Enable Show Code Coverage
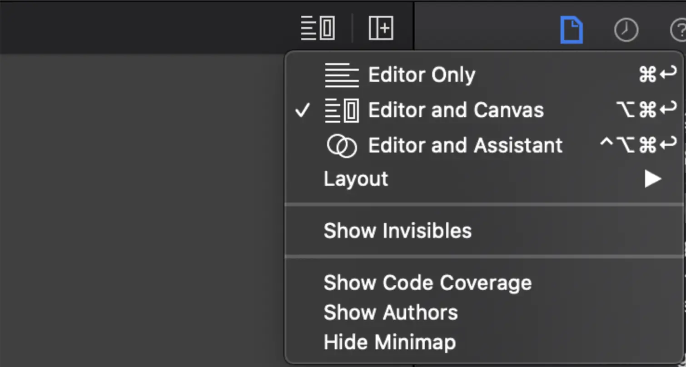Image resolution: width=686 pixels, height=367 pixels. point(428,283)
